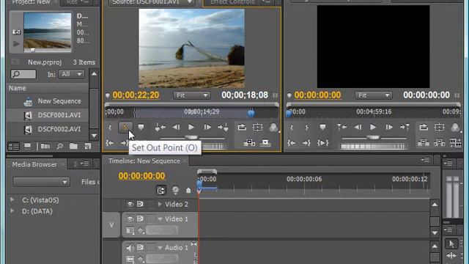Toggle Video 1 track output eye

coord(130,219)
